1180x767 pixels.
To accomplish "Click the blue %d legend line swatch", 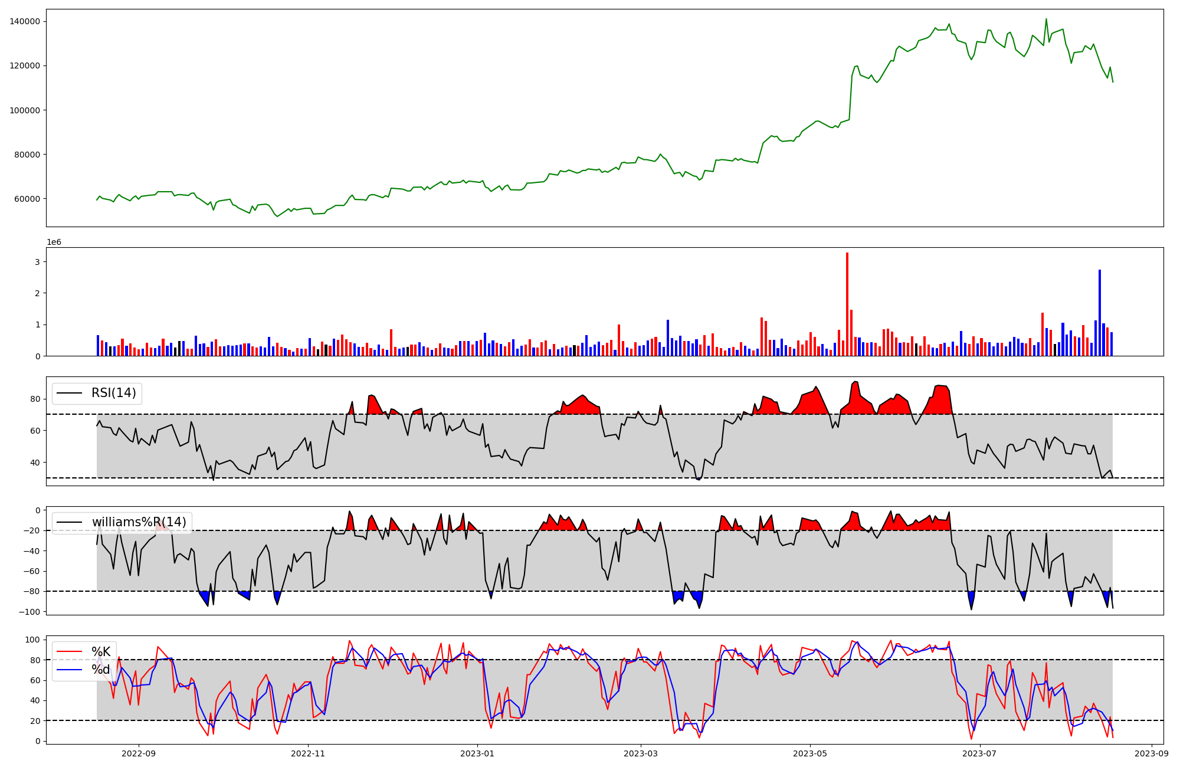I will 69,670.
